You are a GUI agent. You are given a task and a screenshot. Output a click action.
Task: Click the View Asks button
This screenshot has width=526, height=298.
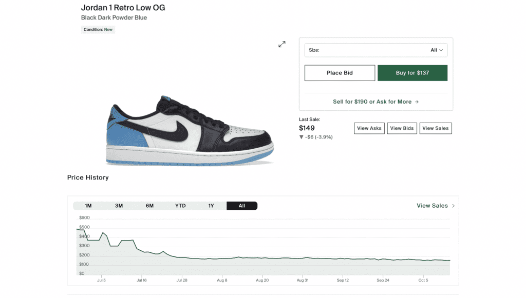click(369, 128)
